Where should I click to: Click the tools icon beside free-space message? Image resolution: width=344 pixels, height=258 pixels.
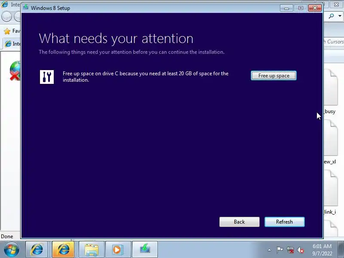coord(47,77)
